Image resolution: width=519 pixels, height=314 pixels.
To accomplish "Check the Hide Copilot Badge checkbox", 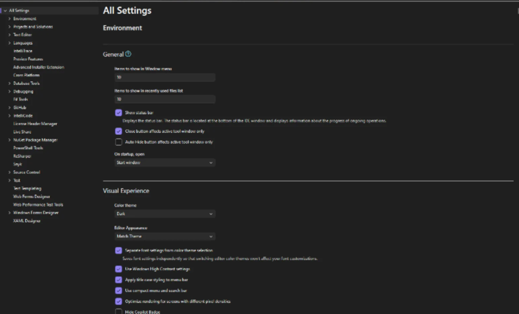I will pyautogui.click(x=119, y=311).
